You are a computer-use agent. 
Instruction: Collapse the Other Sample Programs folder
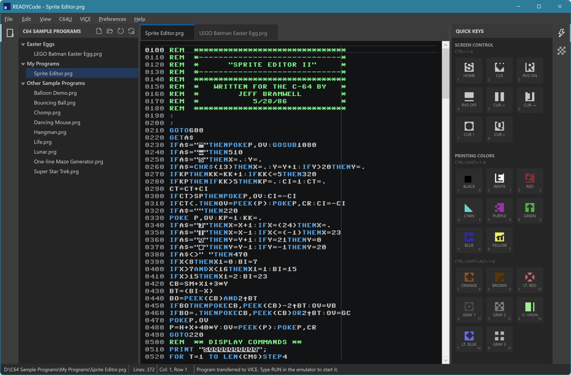[x=23, y=83]
